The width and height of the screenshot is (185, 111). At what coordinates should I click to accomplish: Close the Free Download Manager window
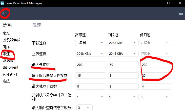180,3
